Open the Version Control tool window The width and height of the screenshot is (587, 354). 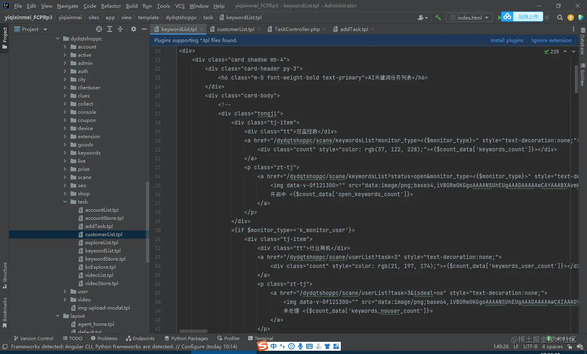(x=33, y=339)
